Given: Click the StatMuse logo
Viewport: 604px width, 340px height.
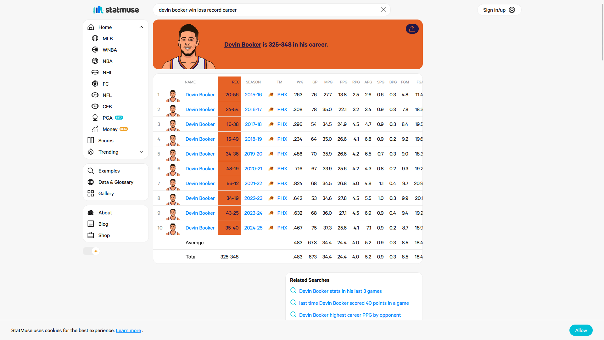Looking at the screenshot, I should [x=116, y=10].
